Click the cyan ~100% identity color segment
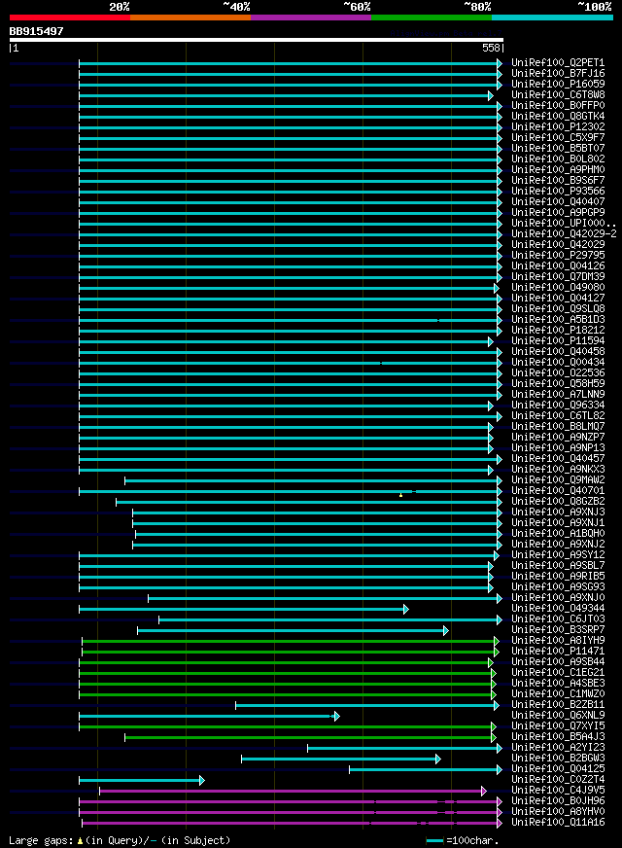The width and height of the screenshot is (622, 848). pos(552,18)
